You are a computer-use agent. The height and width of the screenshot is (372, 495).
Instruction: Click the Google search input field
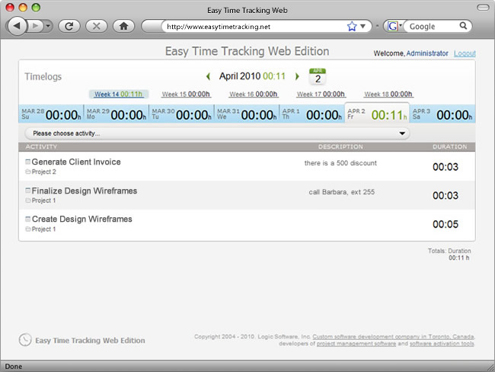[x=433, y=27]
